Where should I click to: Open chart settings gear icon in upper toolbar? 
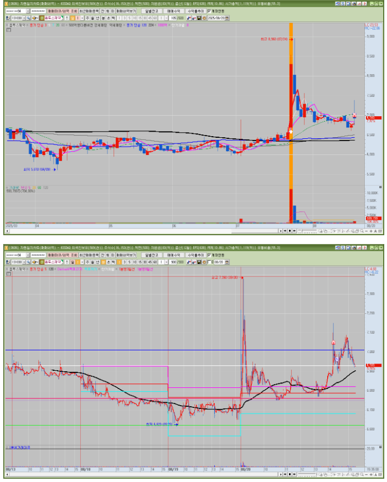pos(204,18)
